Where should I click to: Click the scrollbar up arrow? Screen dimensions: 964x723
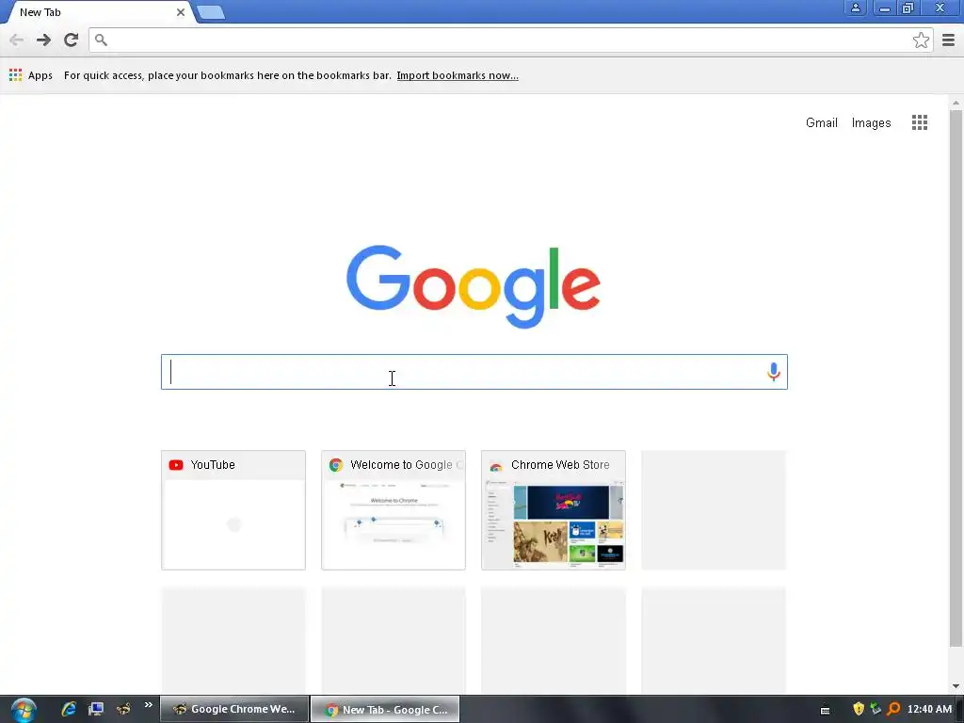[956, 103]
